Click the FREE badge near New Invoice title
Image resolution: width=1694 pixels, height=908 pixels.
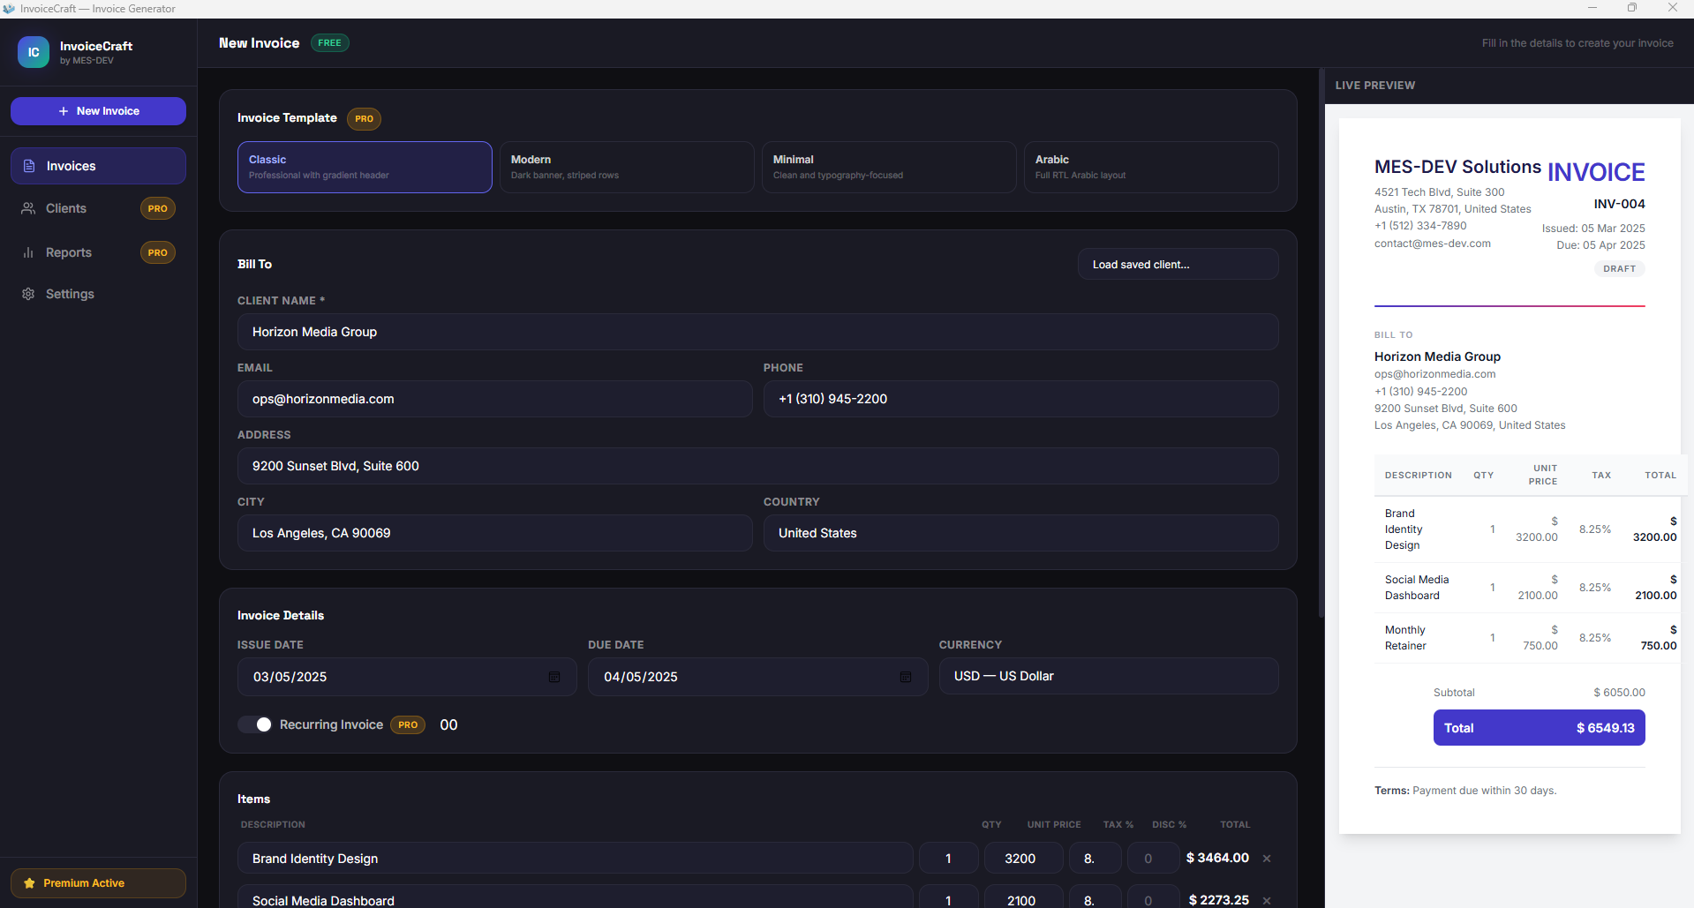329,42
